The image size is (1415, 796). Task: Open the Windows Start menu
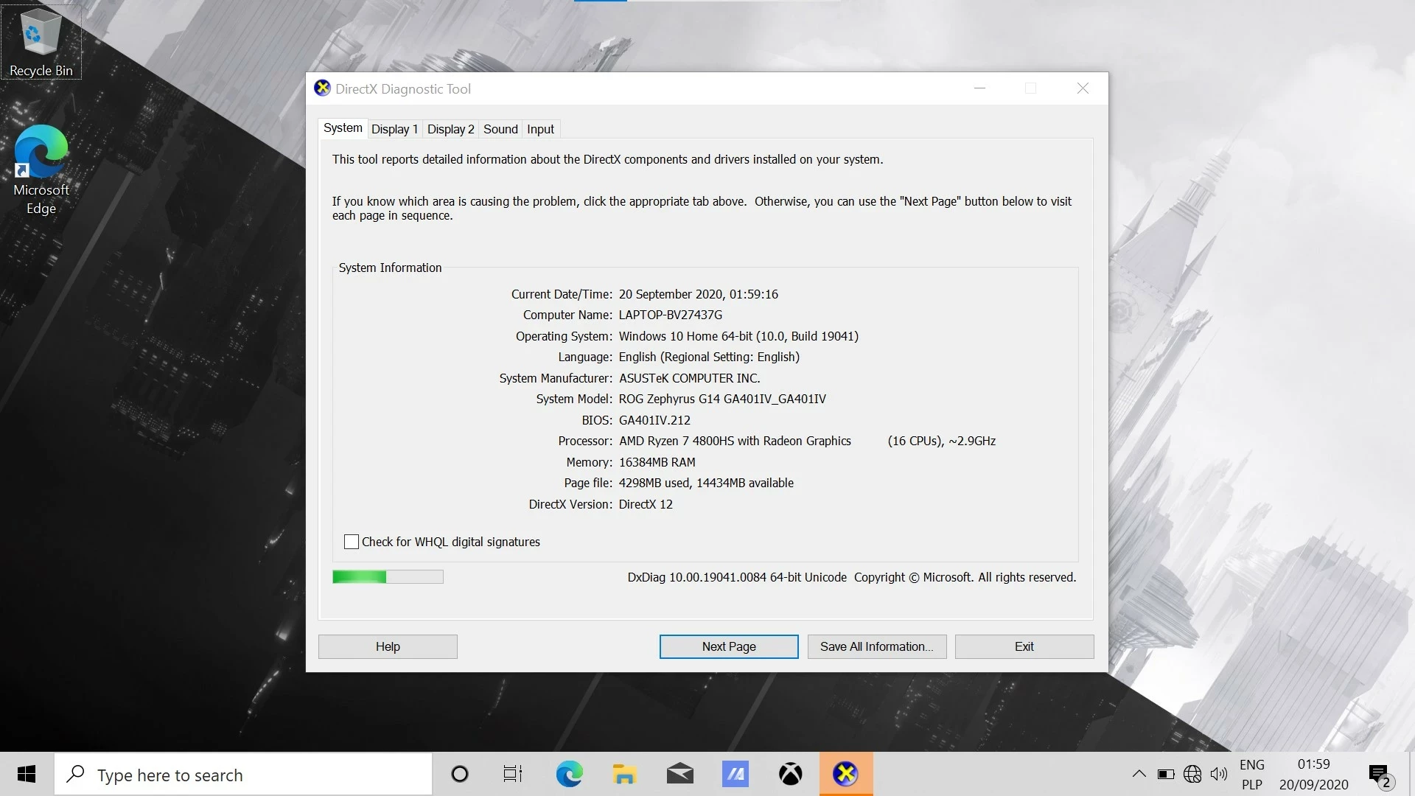pyautogui.click(x=27, y=774)
